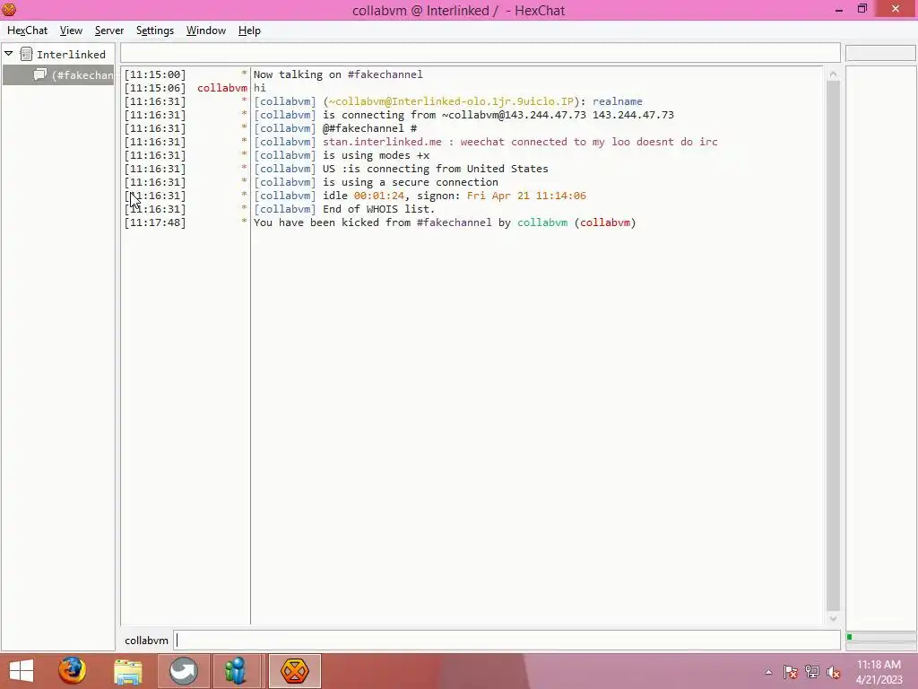Click the Interlinked server icon in tree
Viewport: 918px width, 689px height.
26,54
